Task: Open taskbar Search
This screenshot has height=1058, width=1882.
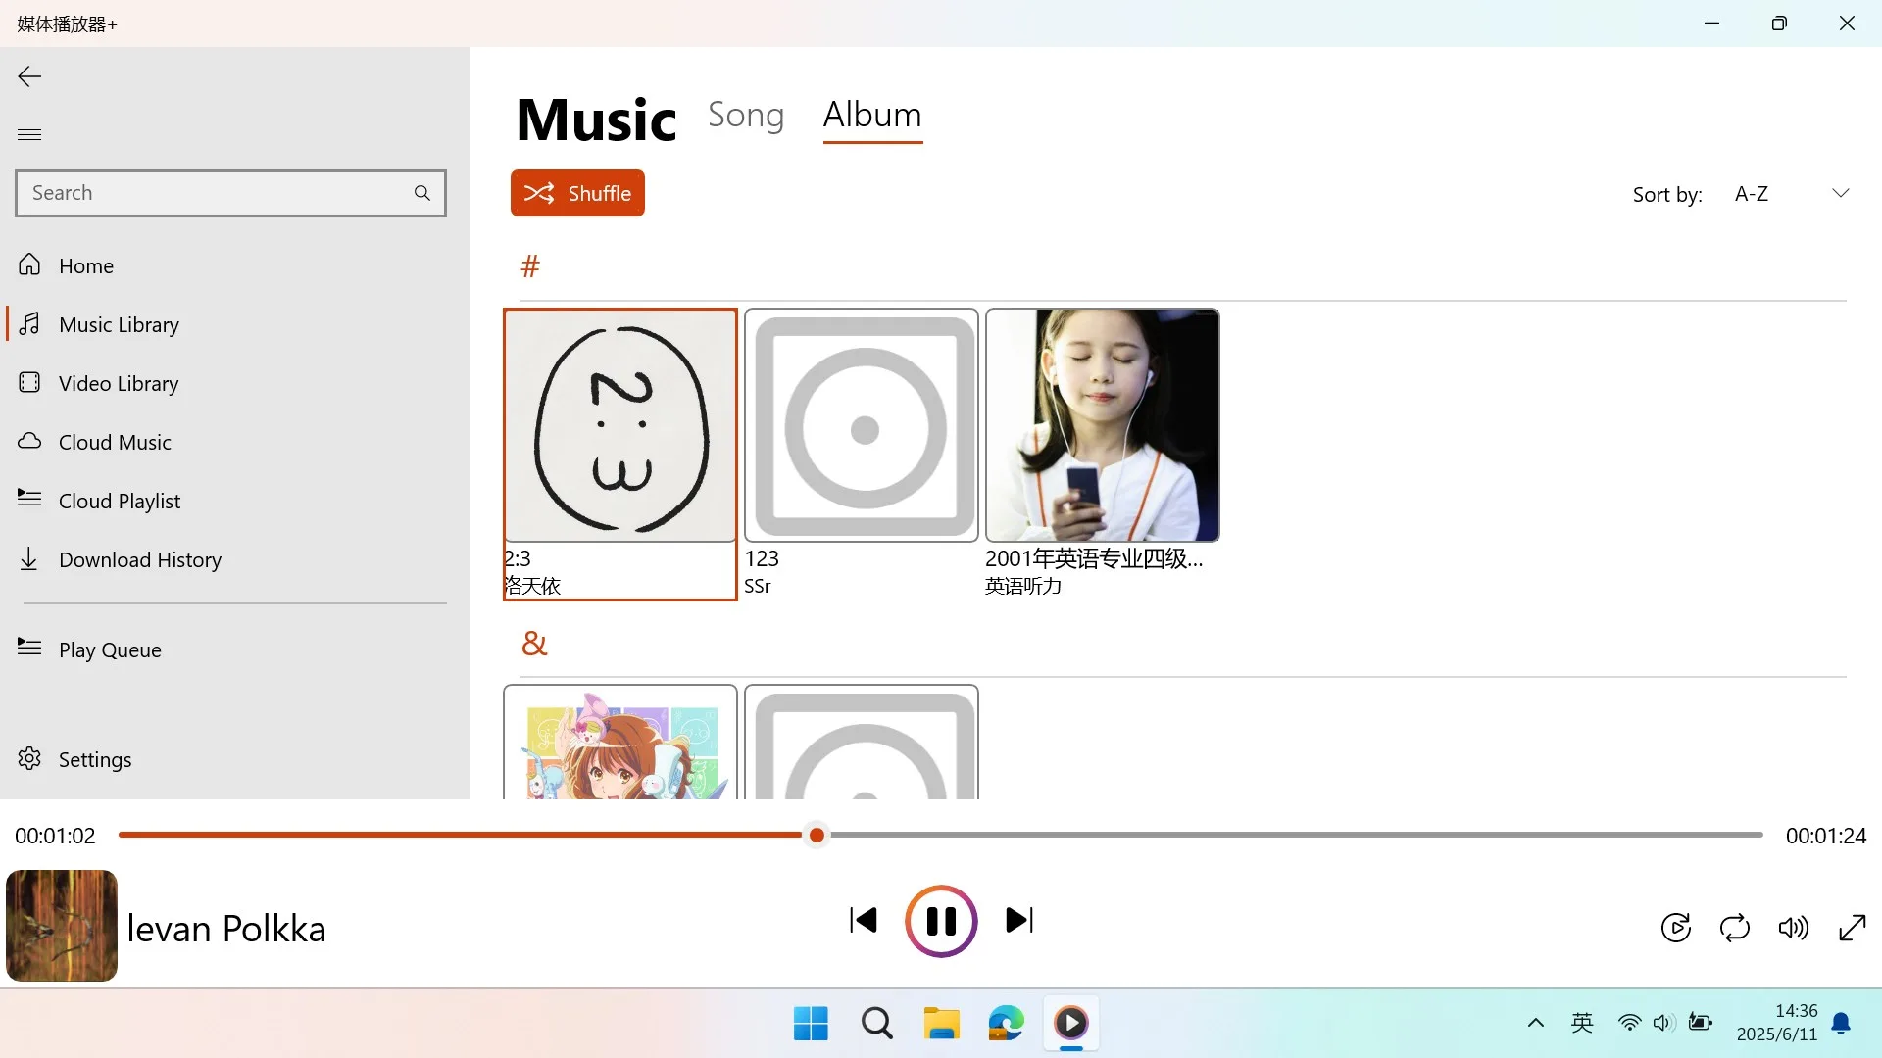Action: click(877, 1024)
